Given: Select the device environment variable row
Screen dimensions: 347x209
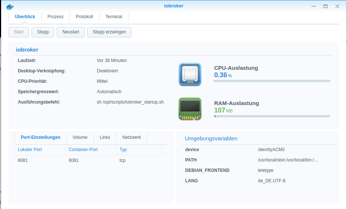Looking at the screenshot, I should (258, 150).
